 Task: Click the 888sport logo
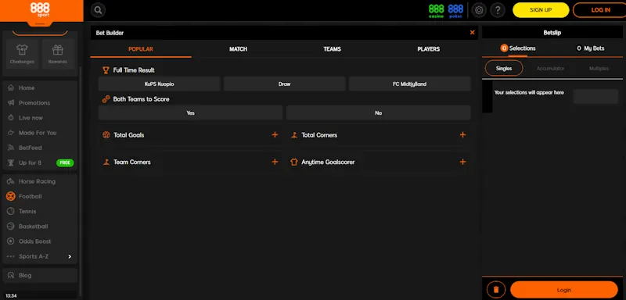40,9
